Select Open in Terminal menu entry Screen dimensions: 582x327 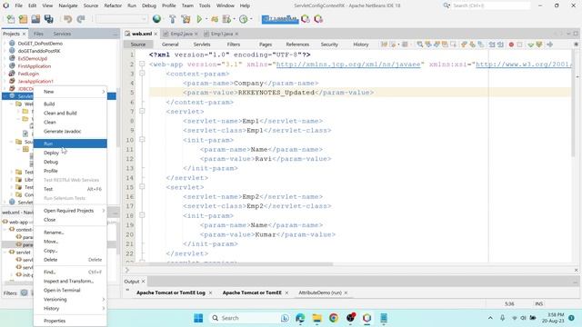[70, 291]
